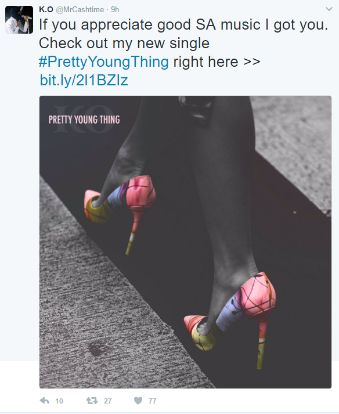Open the tweet options chevron menu
339x414 pixels.
[x=329, y=9]
